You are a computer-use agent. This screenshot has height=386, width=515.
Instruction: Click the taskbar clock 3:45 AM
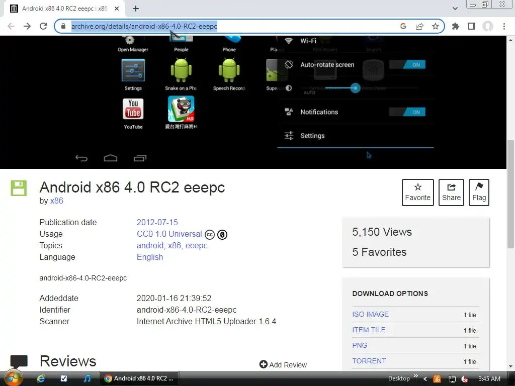pos(489,379)
